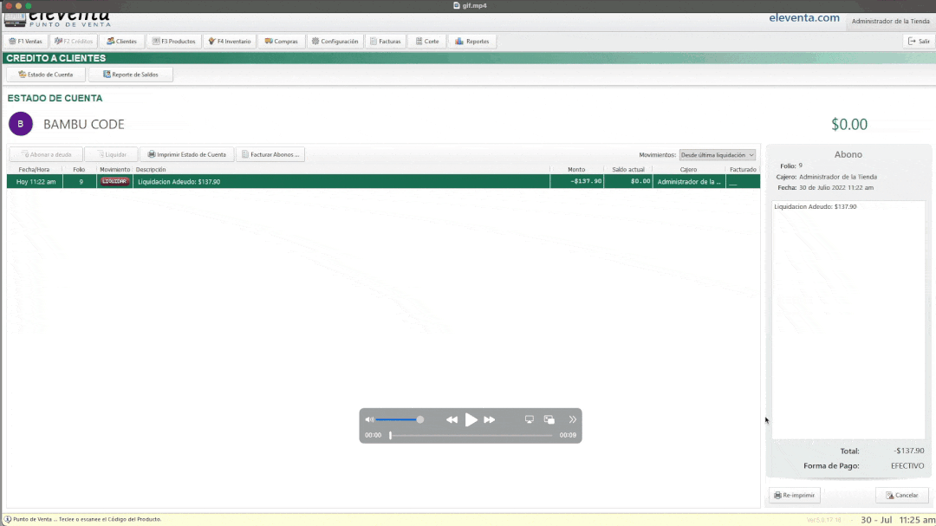Open the Reportes section
The height and width of the screenshot is (526, 936).
tap(472, 41)
